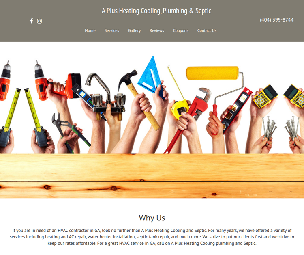Go to the Home page

[90, 30]
